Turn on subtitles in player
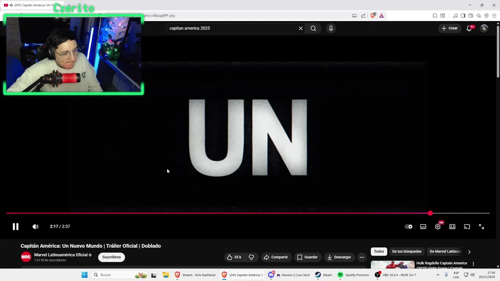Image resolution: width=500 pixels, height=281 pixels. coord(423,226)
